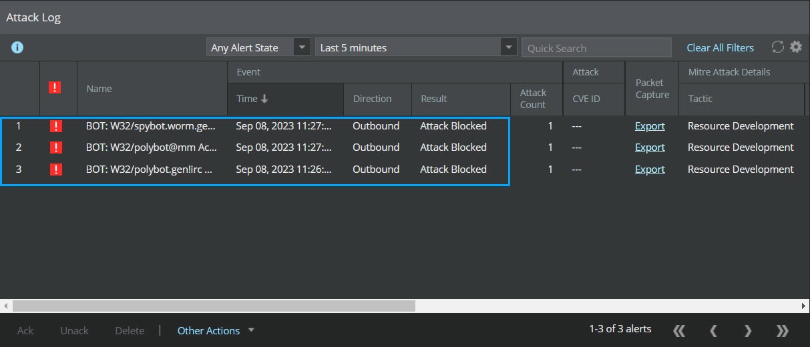Click severity icon for polybot@mm row
The width and height of the screenshot is (810, 347).
pyautogui.click(x=55, y=147)
